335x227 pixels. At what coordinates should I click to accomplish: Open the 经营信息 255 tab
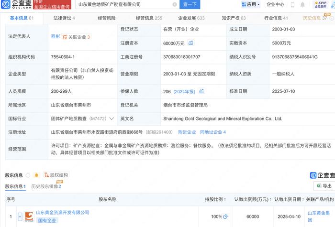click(149, 18)
